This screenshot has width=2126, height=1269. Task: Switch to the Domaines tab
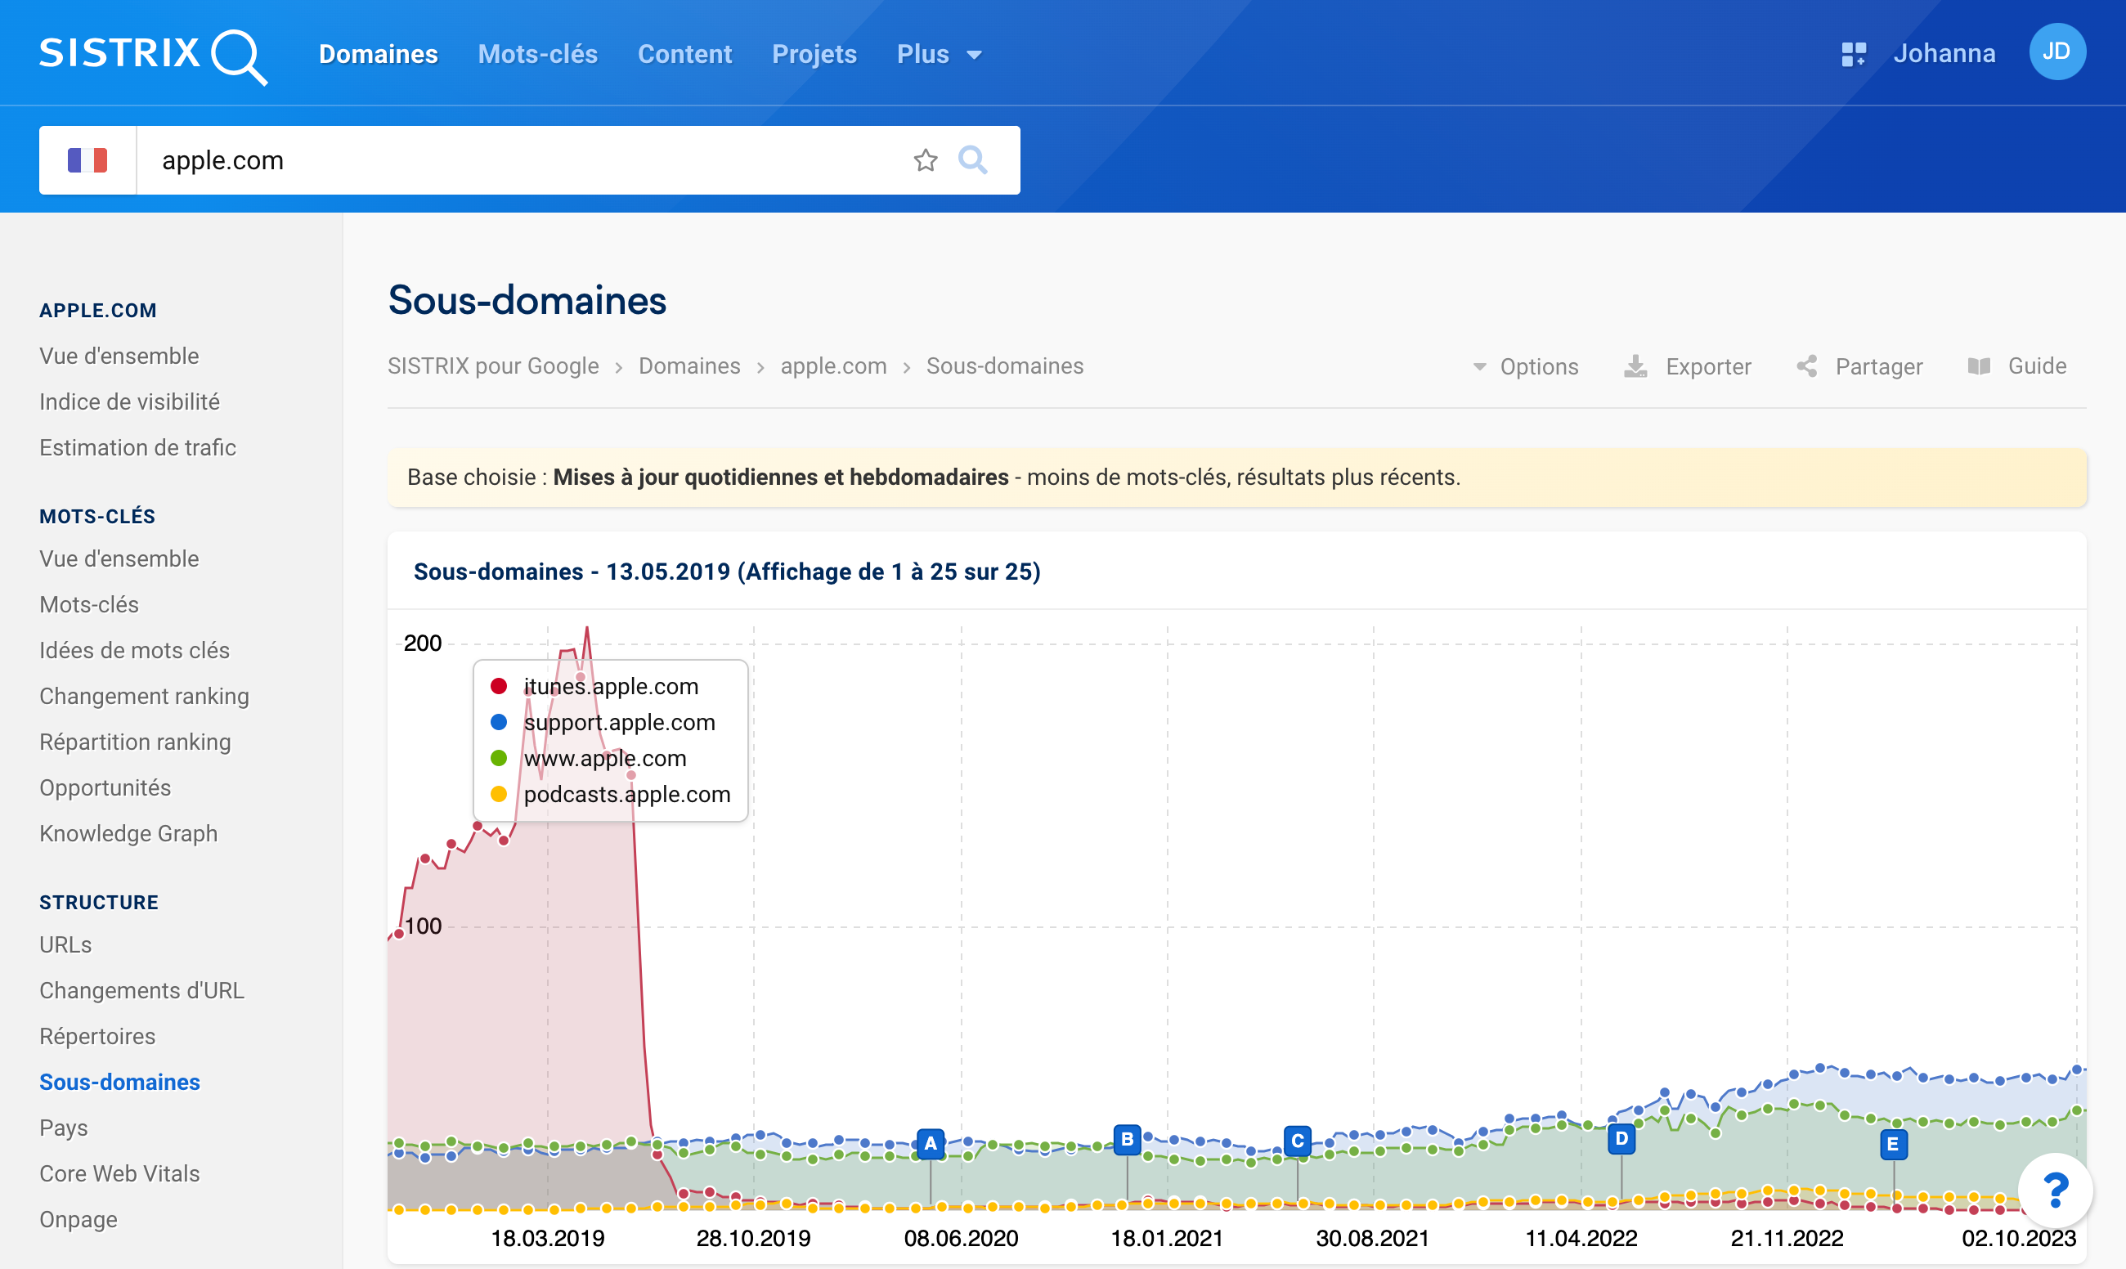point(378,54)
